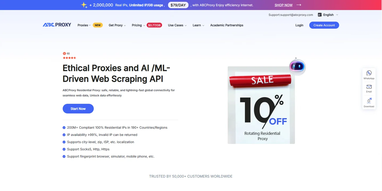The width and height of the screenshot is (382, 191).
Task: Click the Start Now button
Action: point(78,109)
